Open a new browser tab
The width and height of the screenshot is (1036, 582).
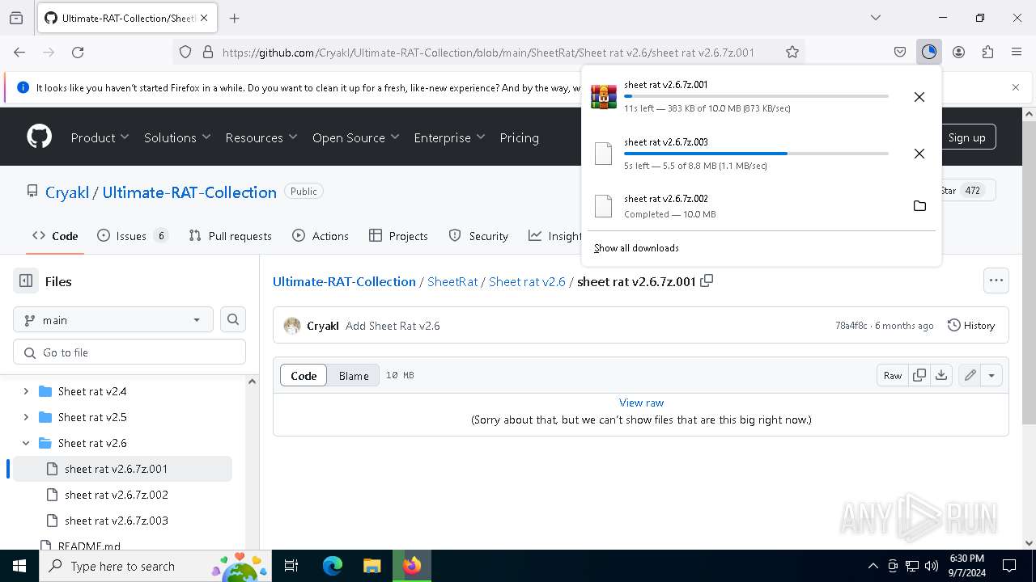coord(235,18)
